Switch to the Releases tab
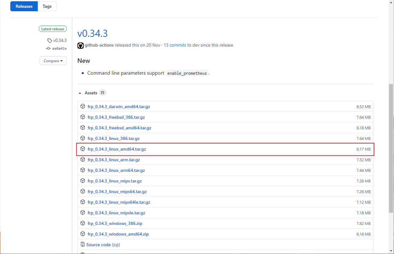The image size is (394, 254). [24, 6]
